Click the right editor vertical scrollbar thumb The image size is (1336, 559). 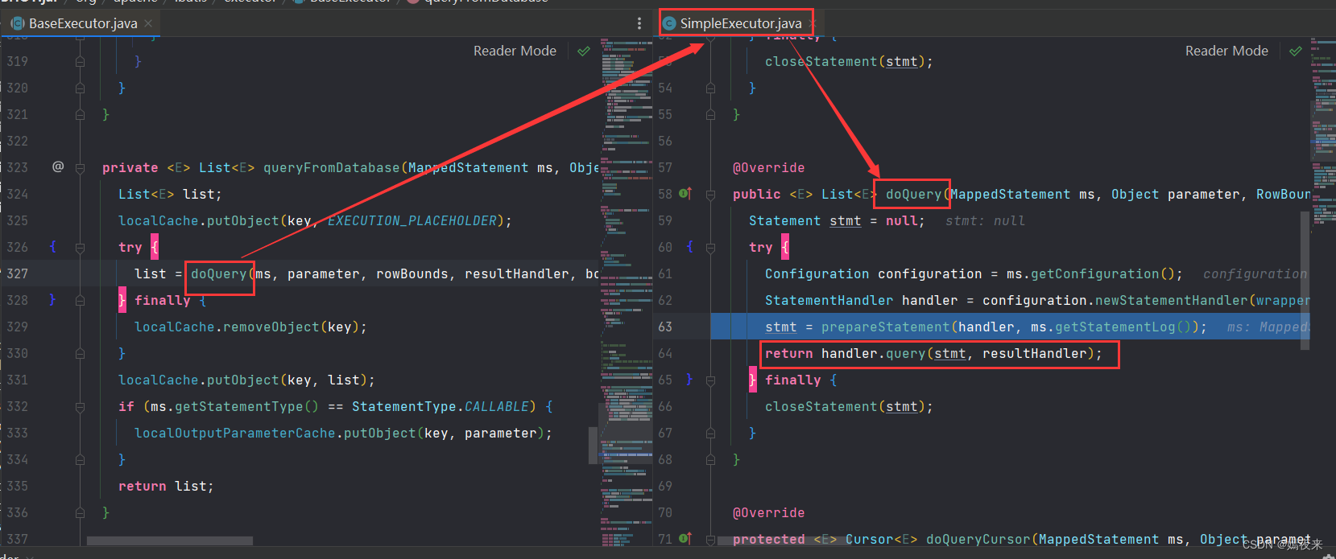tap(1305, 281)
